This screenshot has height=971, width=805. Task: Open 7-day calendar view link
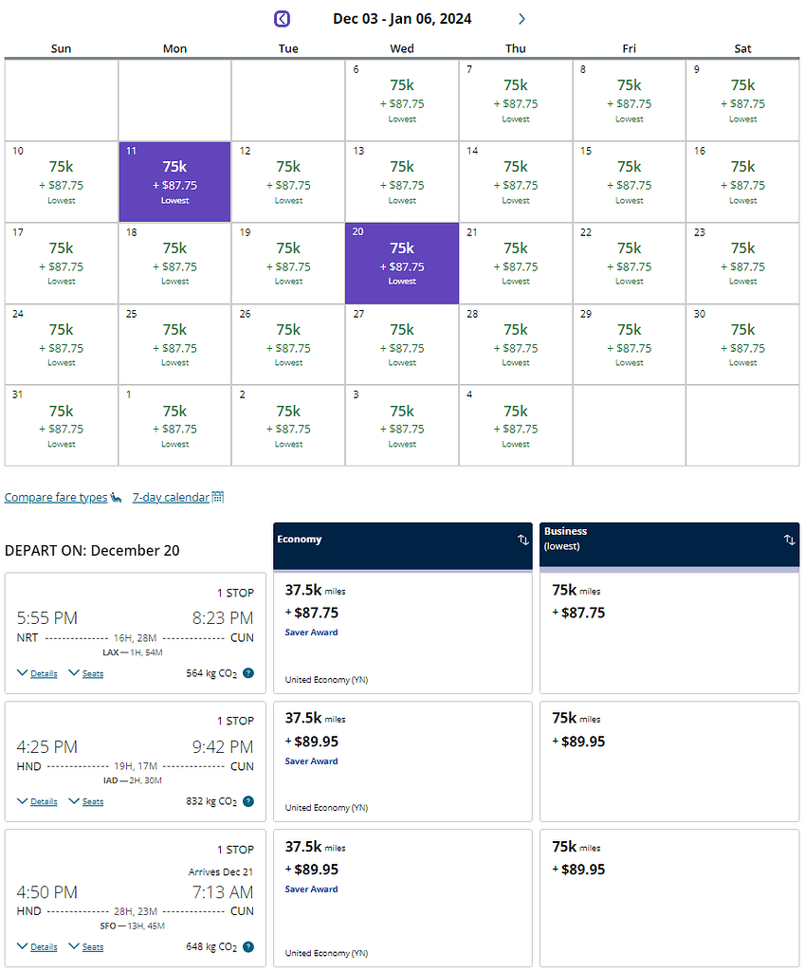[x=177, y=497]
